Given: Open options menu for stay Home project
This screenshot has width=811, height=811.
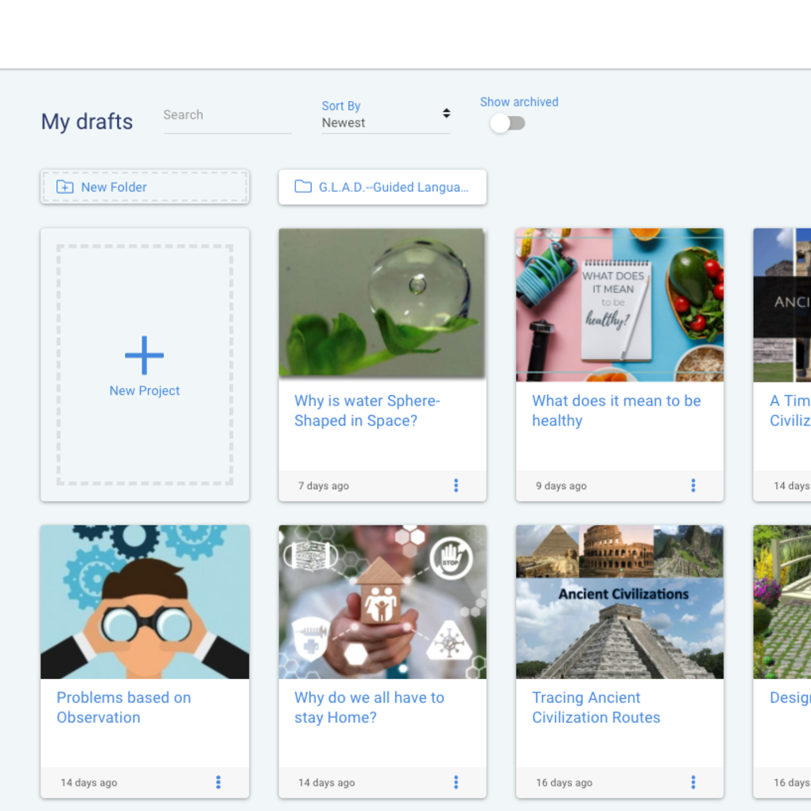Looking at the screenshot, I should click(x=456, y=782).
